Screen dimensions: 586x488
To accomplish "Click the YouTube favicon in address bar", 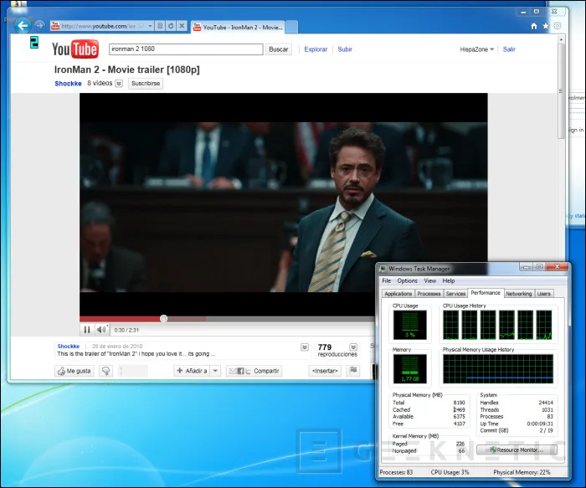I will [55, 25].
